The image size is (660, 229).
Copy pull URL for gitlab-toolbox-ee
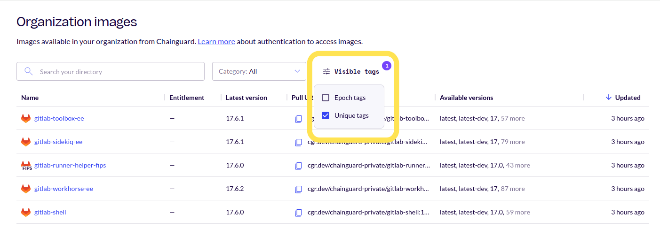click(x=298, y=119)
